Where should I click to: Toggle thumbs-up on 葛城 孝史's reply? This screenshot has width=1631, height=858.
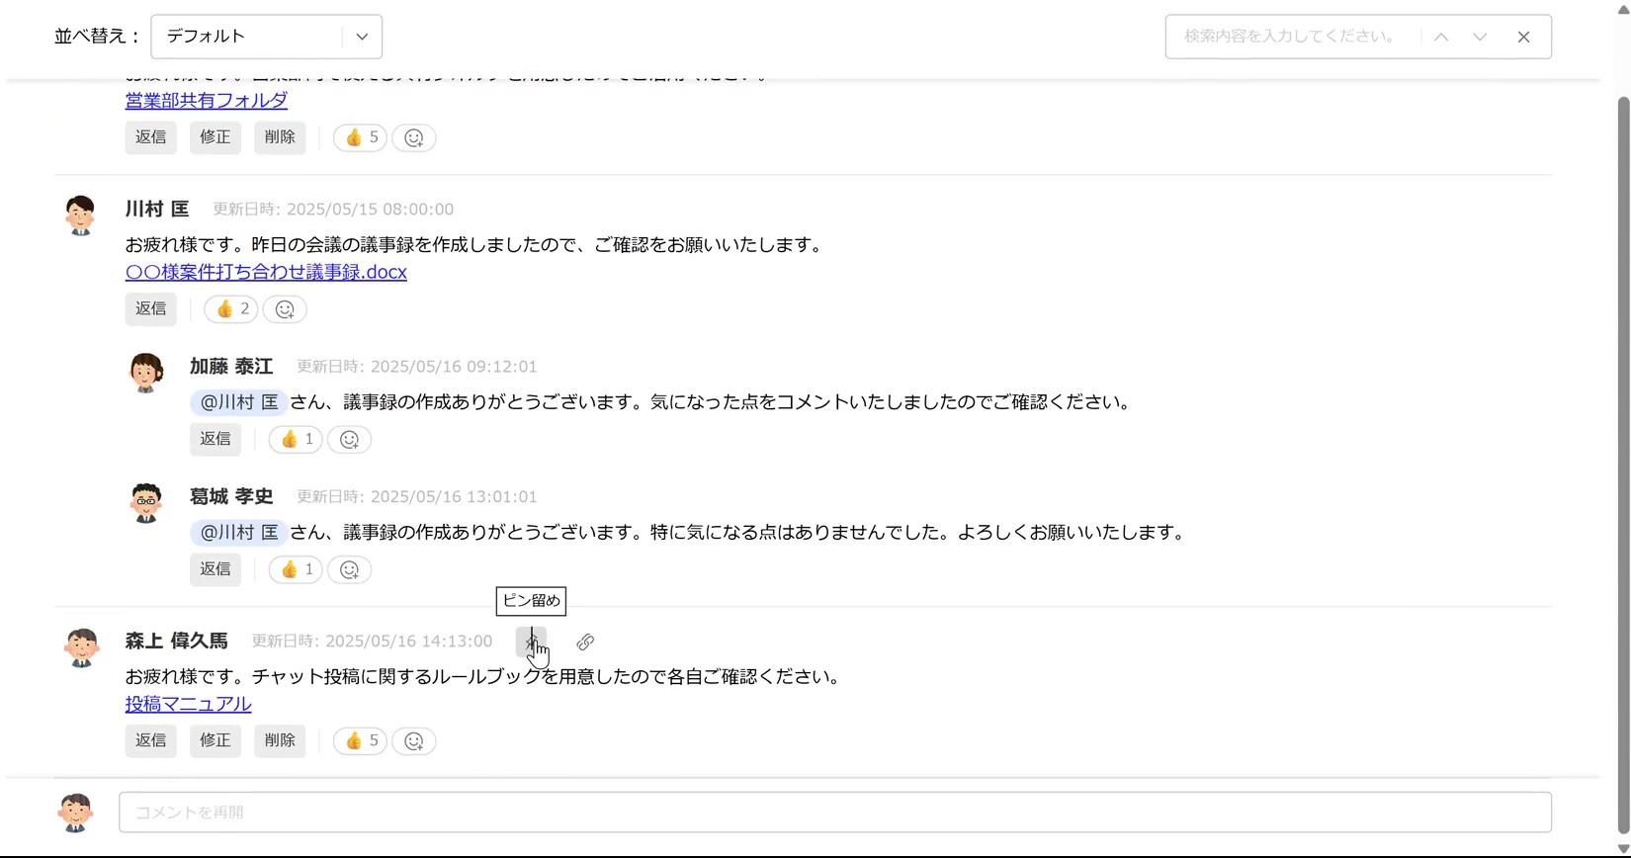(296, 570)
